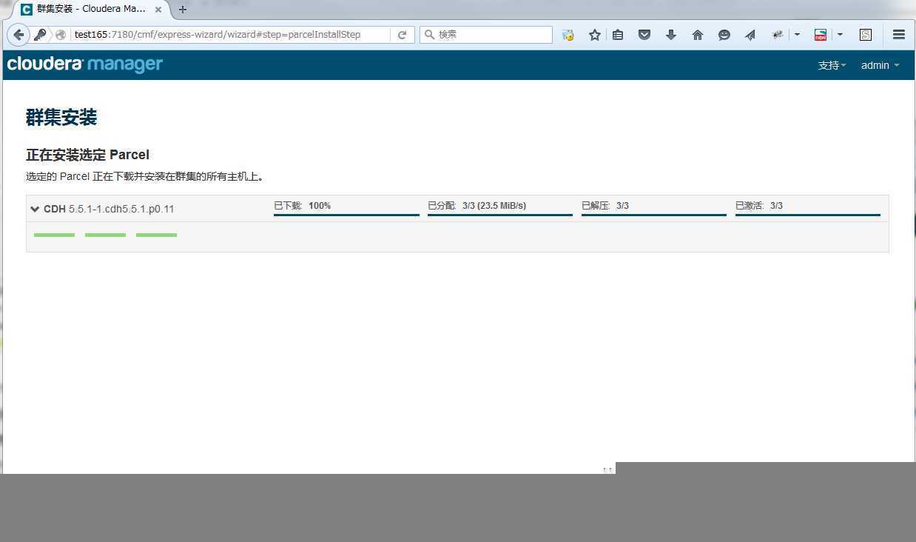Click the first green host status bar
916x542 pixels.
tap(54, 235)
